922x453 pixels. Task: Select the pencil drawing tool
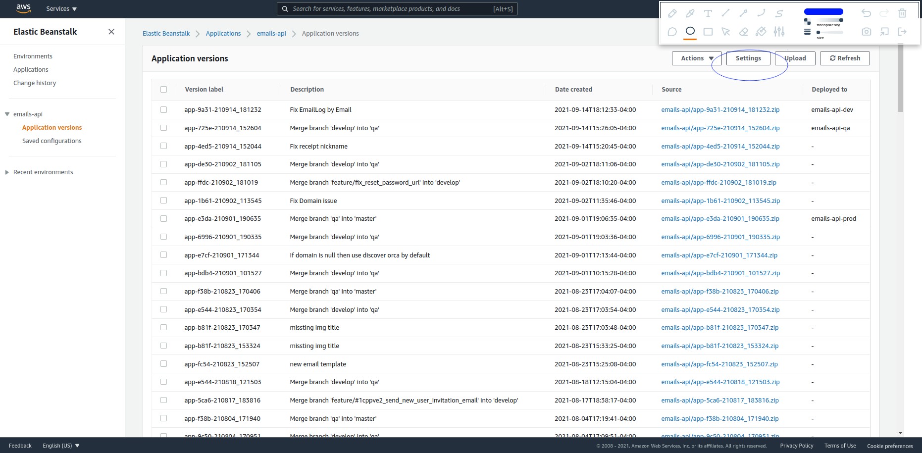672,13
